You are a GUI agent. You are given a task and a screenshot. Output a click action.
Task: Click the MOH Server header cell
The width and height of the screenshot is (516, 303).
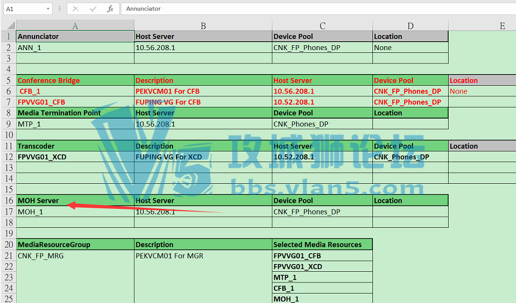75,201
